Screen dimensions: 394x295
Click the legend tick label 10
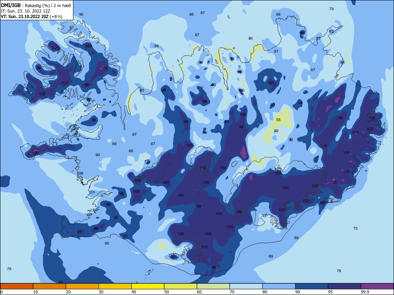(35, 292)
